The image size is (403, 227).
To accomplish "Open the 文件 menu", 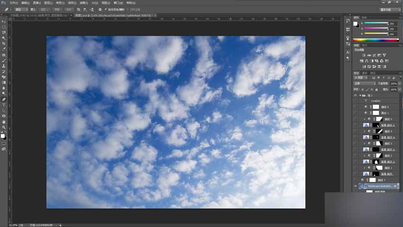I will pos(14,3).
